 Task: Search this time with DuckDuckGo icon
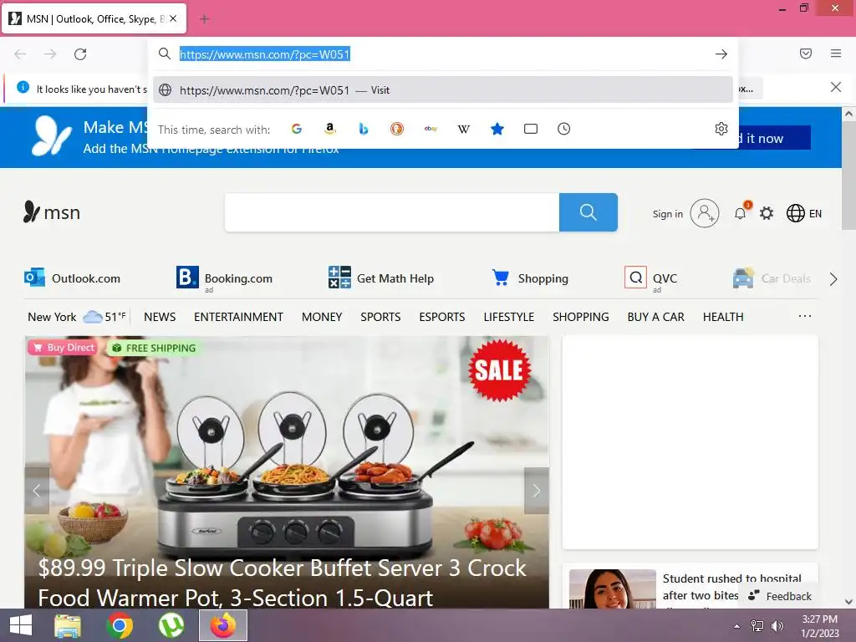tap(397, 129)
